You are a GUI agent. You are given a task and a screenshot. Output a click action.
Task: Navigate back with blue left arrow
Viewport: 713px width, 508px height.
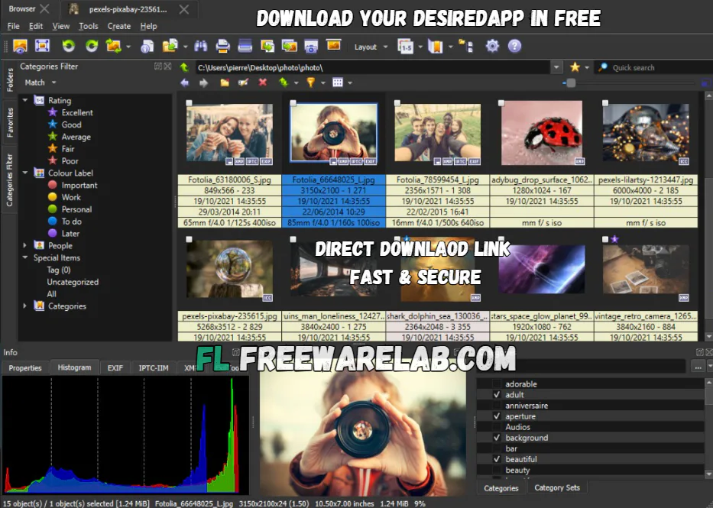185,83
